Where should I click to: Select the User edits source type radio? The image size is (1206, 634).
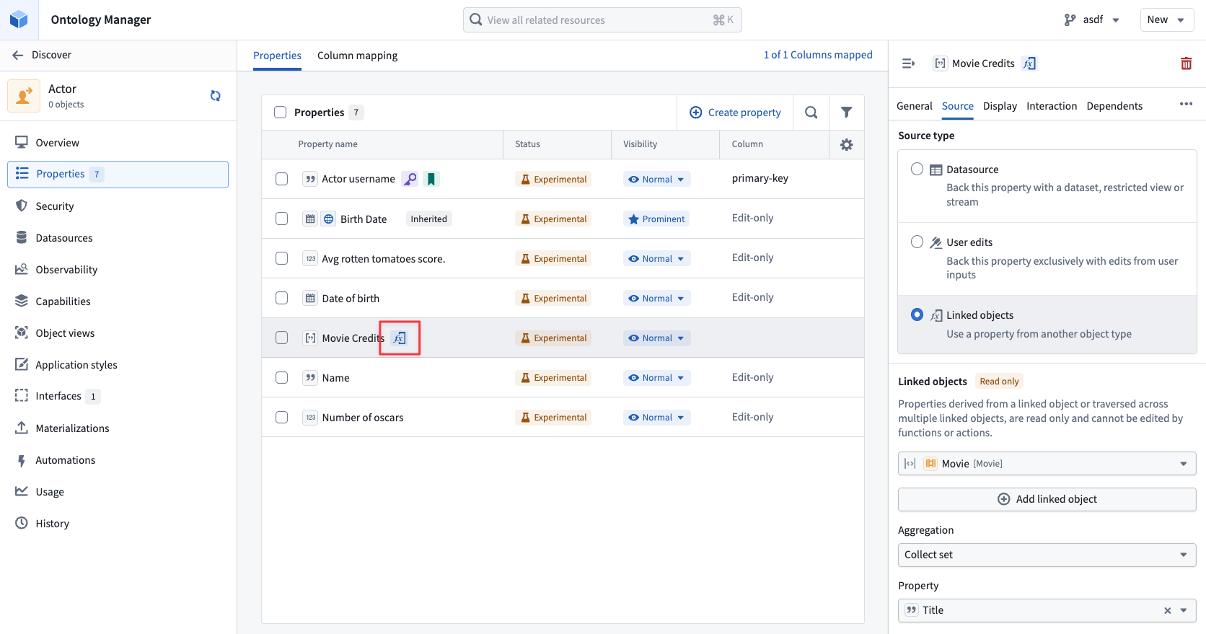coord(917,242)
